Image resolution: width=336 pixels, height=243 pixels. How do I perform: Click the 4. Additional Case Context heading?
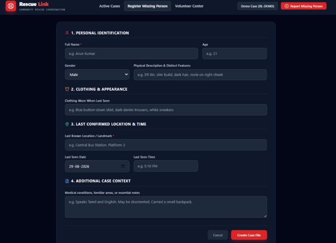click(101, 181)
